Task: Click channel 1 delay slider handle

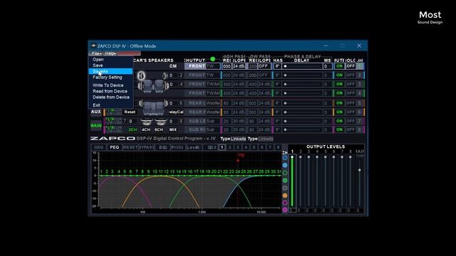Action: (285, 66)
